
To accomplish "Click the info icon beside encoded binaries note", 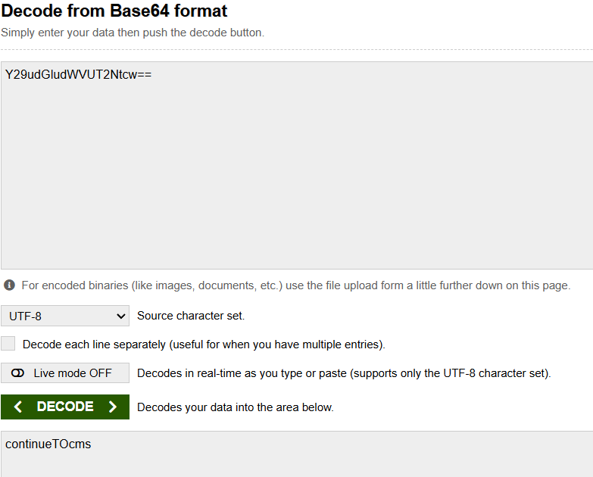I will (x=10, y=285).
